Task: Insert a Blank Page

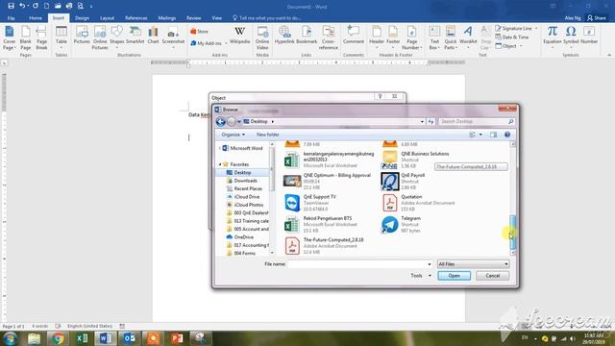Action: point(26,37)
